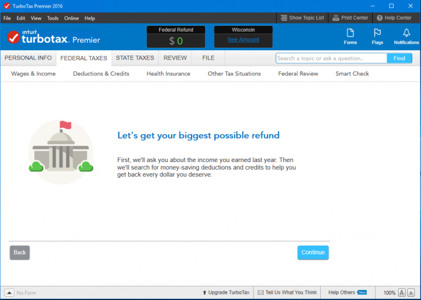
Task: Click the Continue button
Action: click(313, 252)
